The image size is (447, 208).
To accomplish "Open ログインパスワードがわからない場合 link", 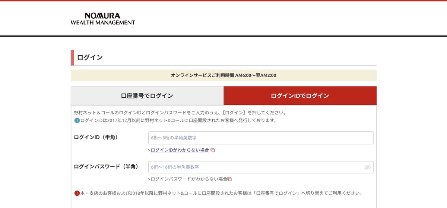I will point(189,179).
